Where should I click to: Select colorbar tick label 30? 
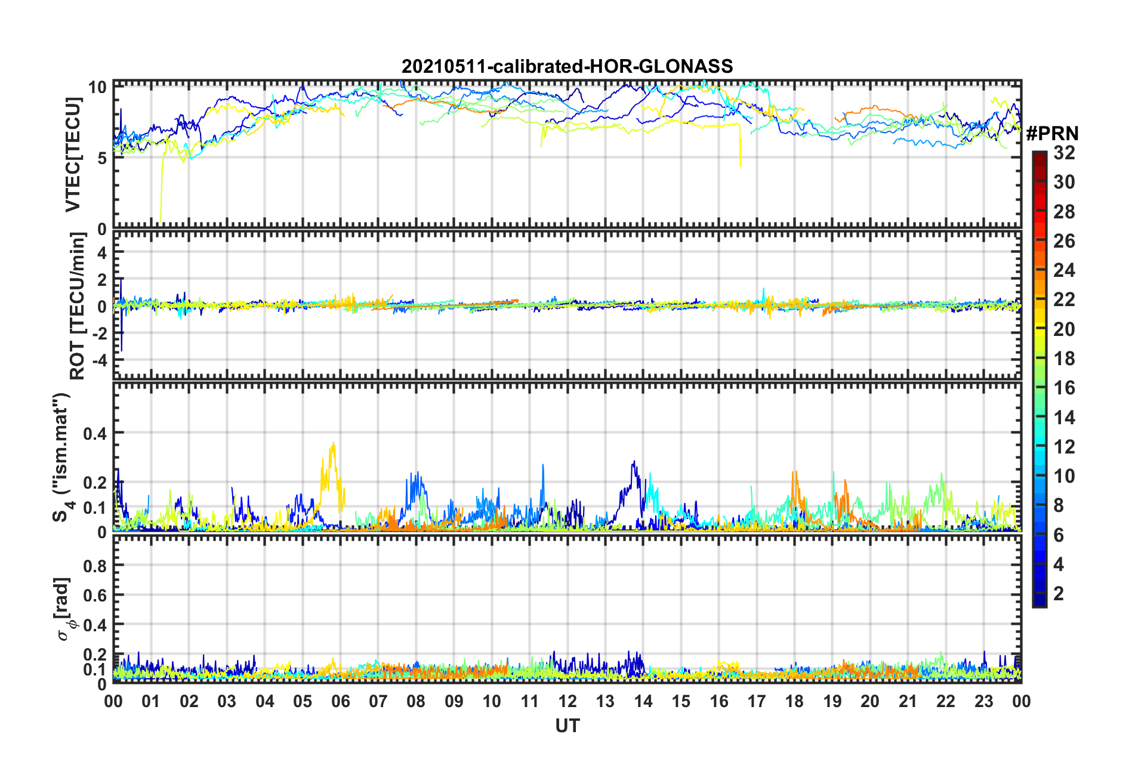point(1064,182)
